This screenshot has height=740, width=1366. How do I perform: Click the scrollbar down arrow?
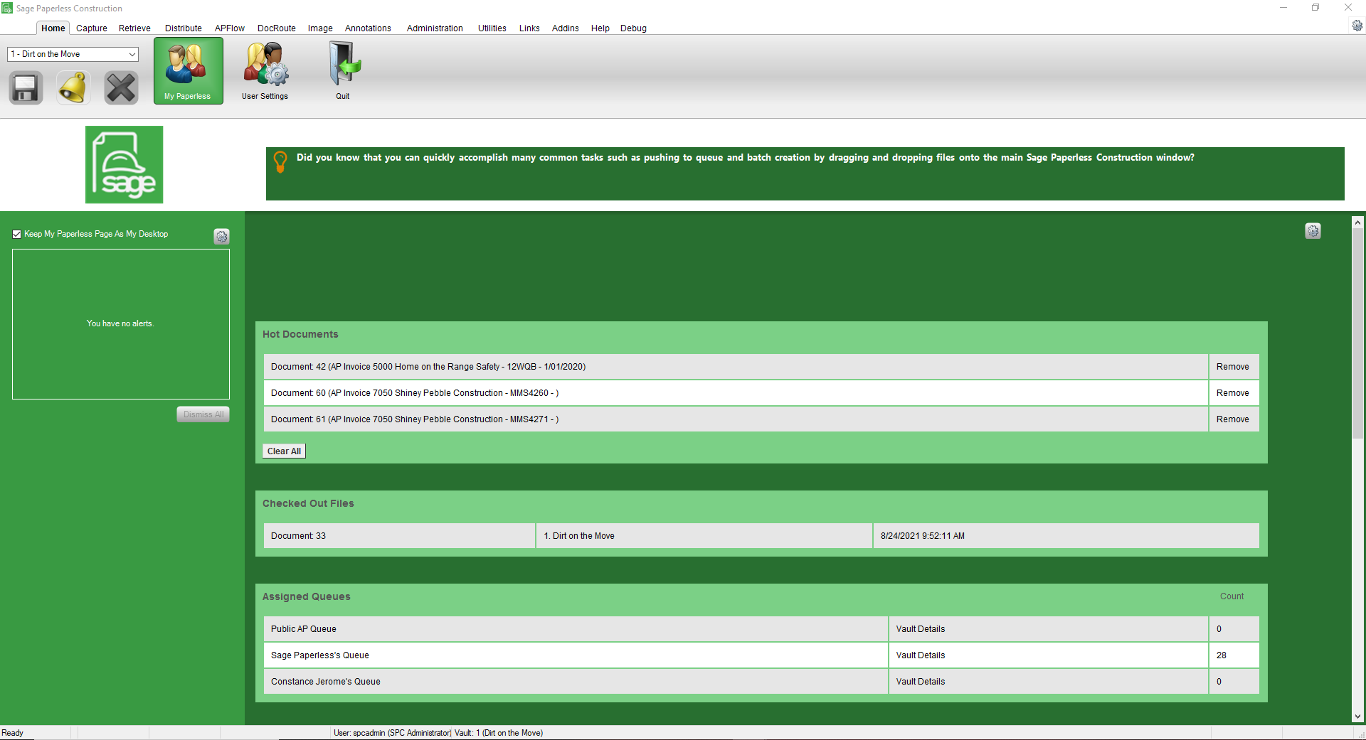[1357, 717]
